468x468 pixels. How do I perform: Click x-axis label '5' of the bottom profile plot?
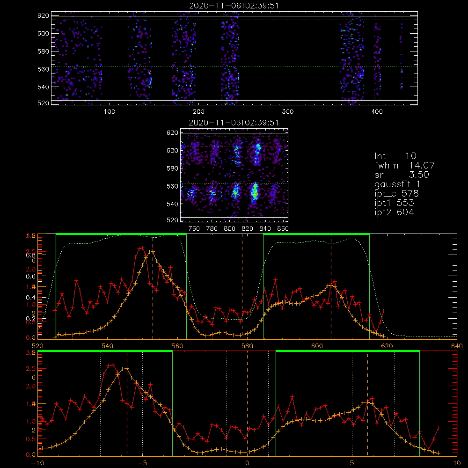[x=352, y=463]
